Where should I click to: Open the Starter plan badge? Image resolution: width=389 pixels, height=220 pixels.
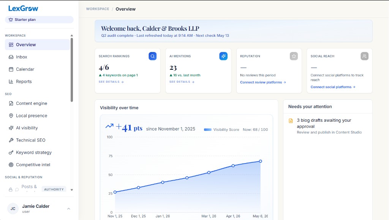pos(39,20)
